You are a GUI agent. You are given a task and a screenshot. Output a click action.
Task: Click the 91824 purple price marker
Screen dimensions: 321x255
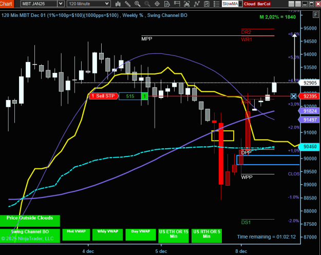(309, 111)
